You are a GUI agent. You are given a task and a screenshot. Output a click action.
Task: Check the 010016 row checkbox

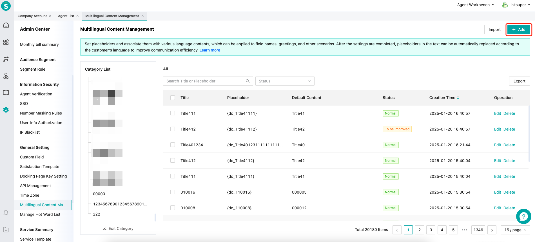(173, 192)
